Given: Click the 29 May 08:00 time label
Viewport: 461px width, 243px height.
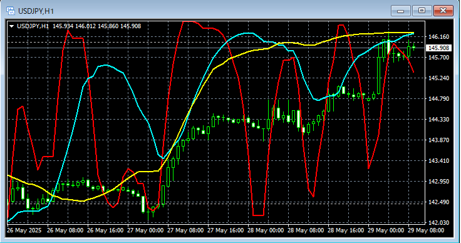Looking at the screenshot, I should click(427, 230).
